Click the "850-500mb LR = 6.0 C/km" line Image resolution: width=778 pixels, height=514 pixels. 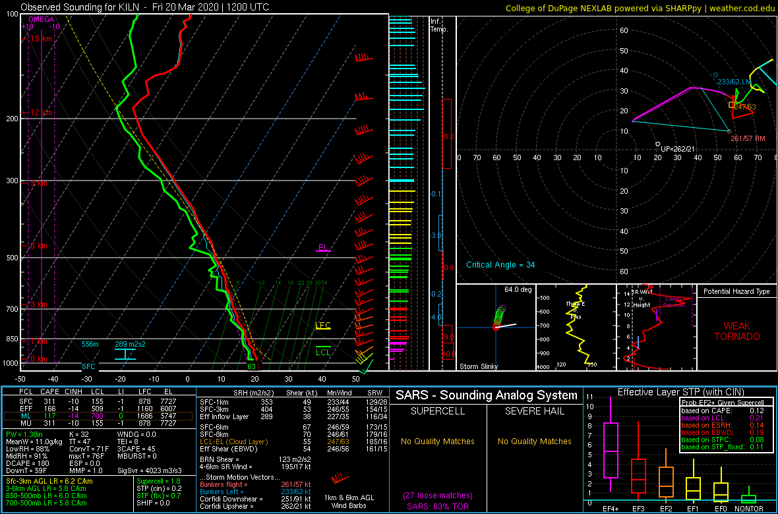[46, 496]
